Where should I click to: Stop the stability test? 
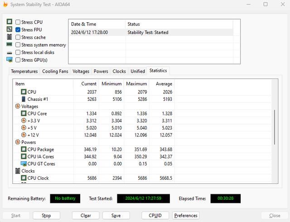click(46, 216)
